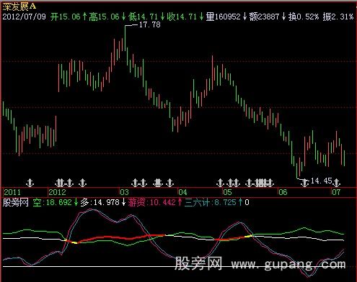Select the date 2012/07/09 in header
The width and height of the screenshot is (357, 282).
24,17
